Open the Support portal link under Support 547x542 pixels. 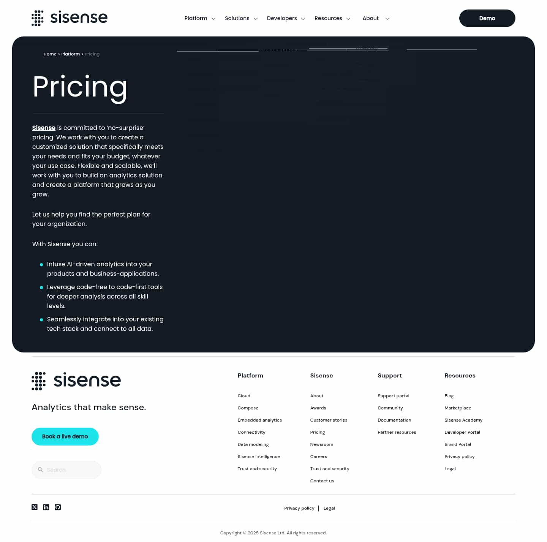(x=394, y=395)
